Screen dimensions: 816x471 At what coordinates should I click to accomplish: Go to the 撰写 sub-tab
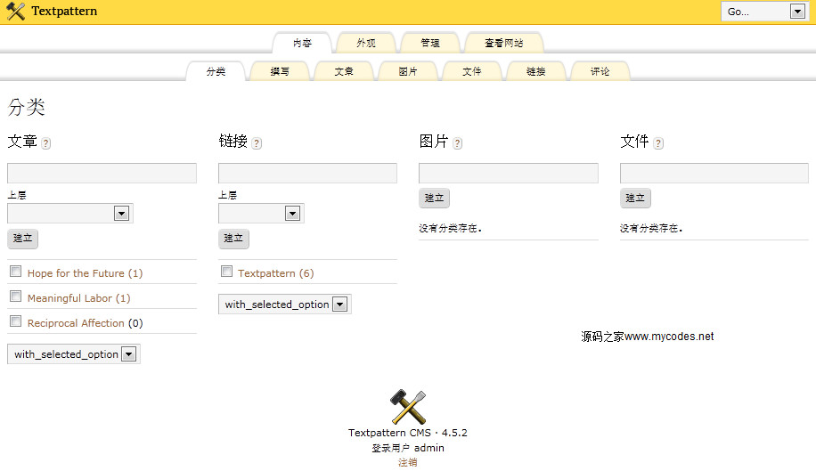tap(280, 72)
